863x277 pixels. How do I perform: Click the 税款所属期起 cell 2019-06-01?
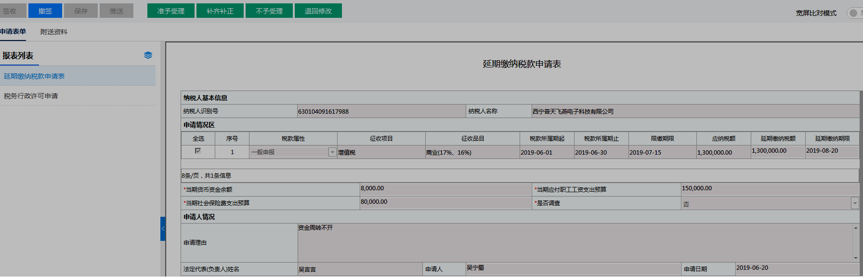click(547, 152)
